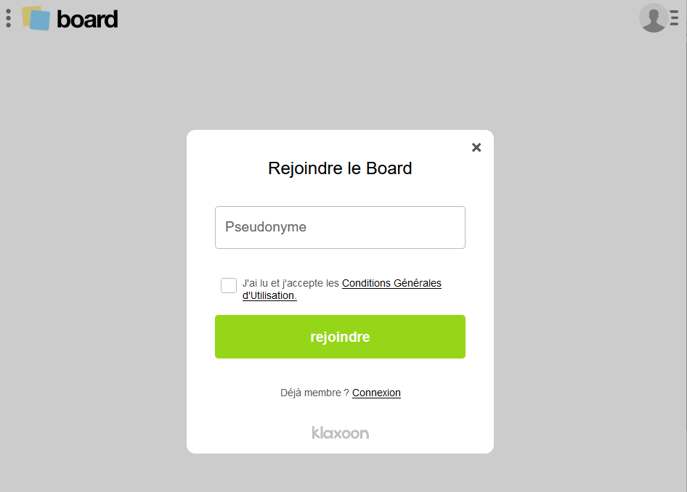The width and height of the screenshot is (687, 492).
Task: Click the silhouette in the profile avatar
Action: 654,22
